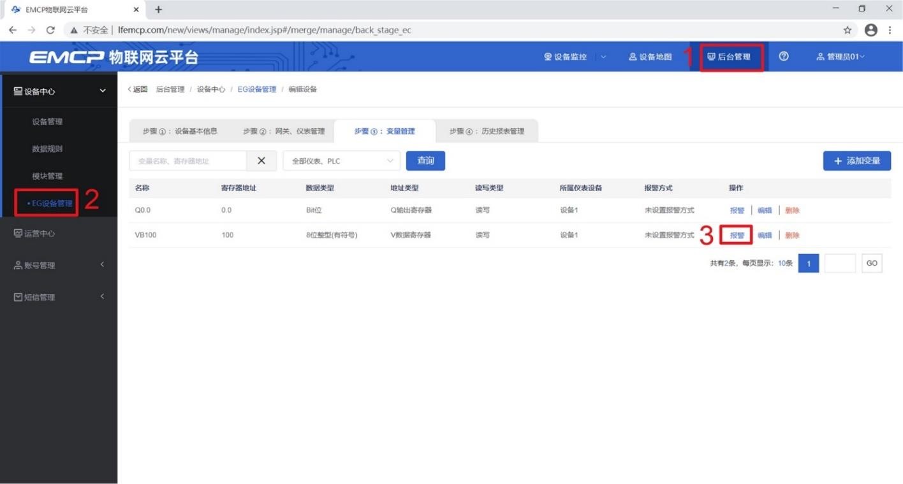
Task: Switch to 步骤①：设备基本信息 tab
Action: pyautogui.click(x=180, y=131)
